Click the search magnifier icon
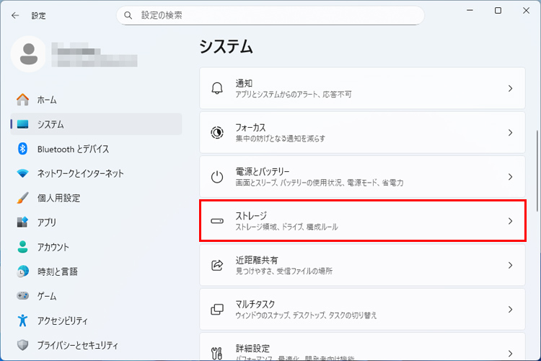 coord(128,15)
